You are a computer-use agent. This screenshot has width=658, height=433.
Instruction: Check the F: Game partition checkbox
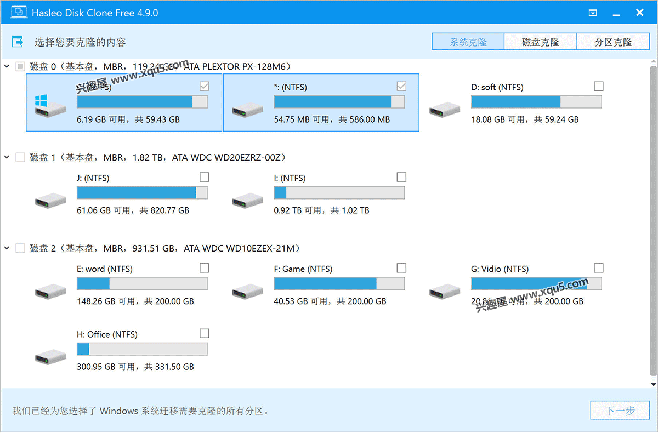point(401,268)
